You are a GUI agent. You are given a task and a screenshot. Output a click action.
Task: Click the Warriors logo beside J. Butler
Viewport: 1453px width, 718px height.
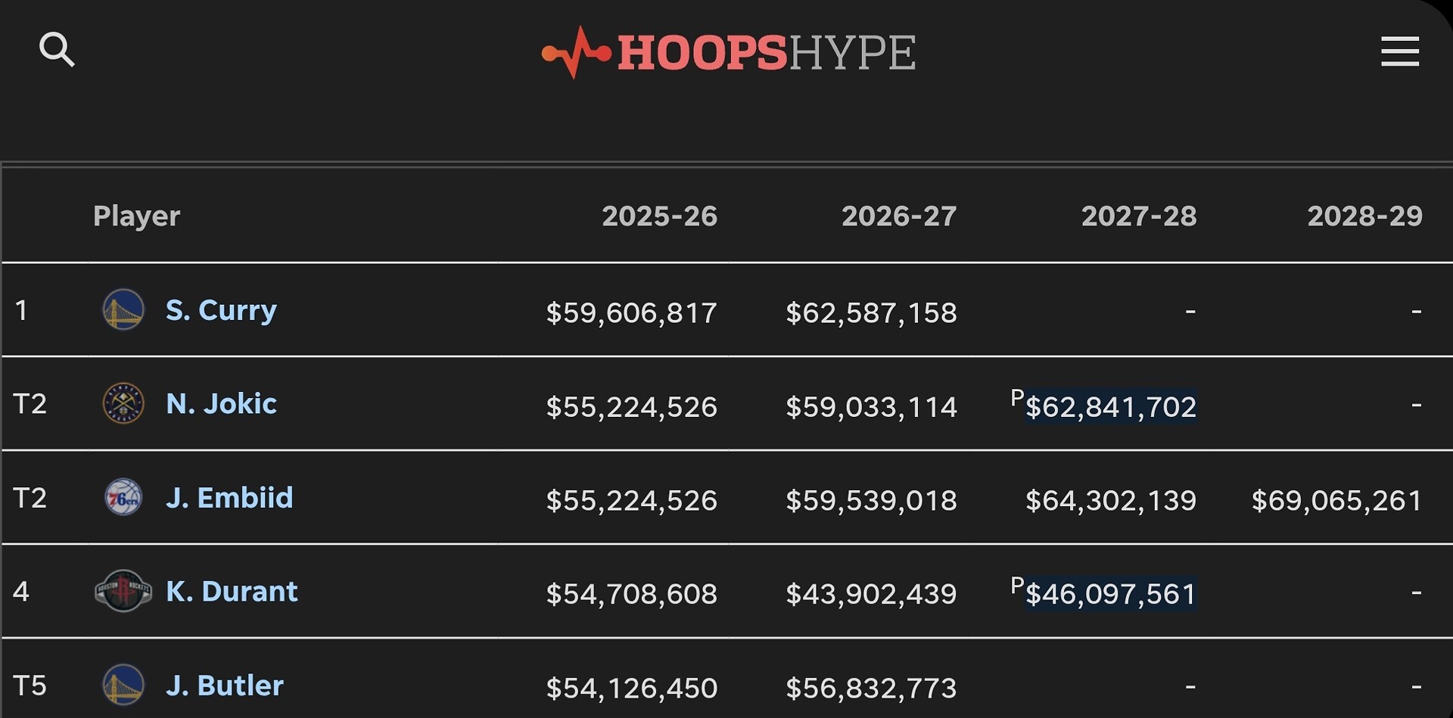click(123, 685)
